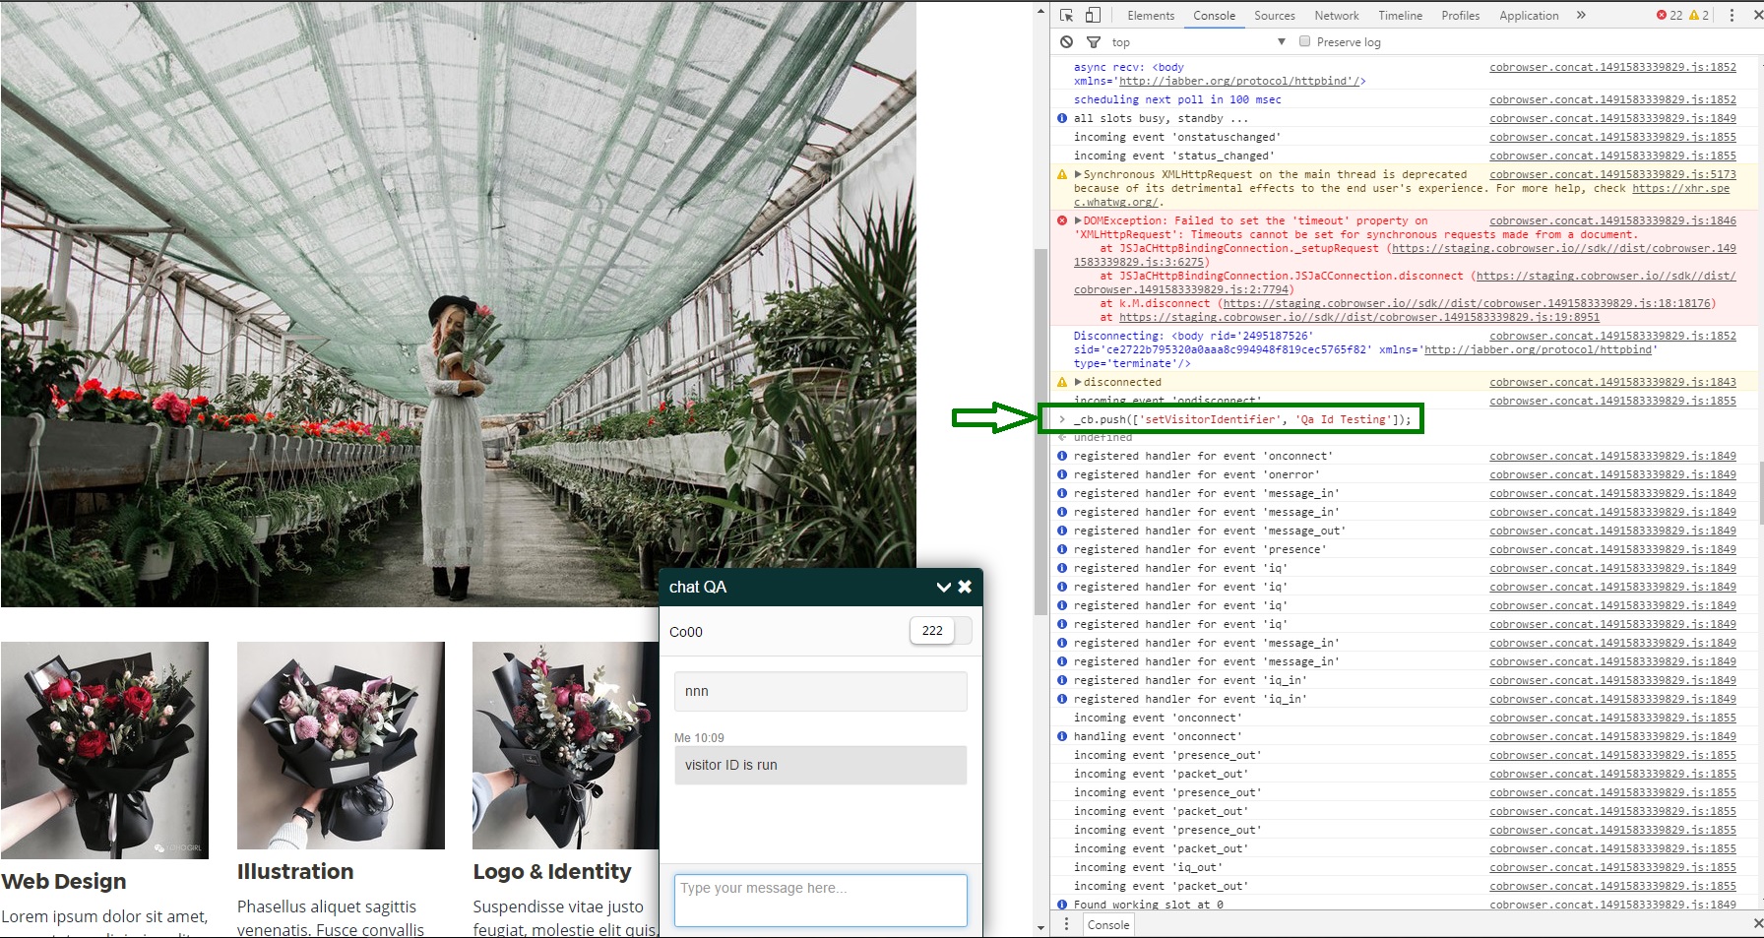Expand the Synchronous XMLHttpRequest warning

pos(1078,174)
